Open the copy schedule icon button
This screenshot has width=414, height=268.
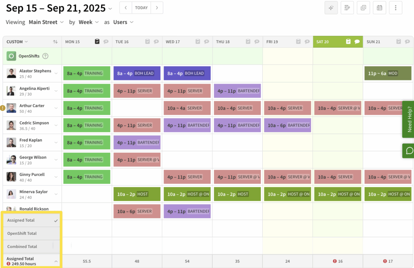[363, 8]
